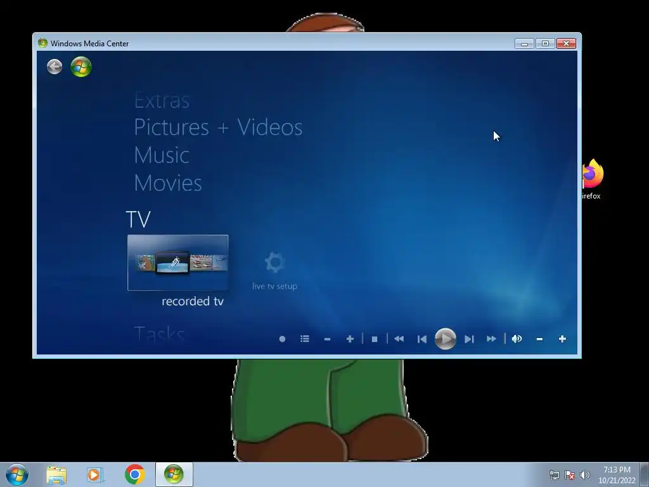The width and height of the screenshot is (649, 487).
Task: Click the stop playback button
Action: point(375,339)
